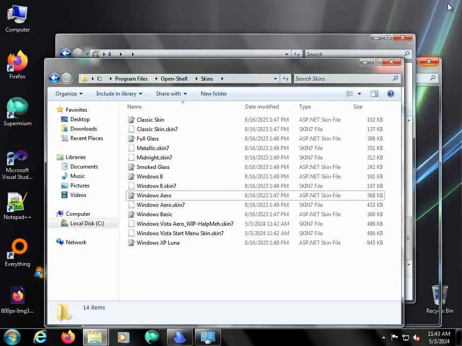Screen dimensions: 462x346
Task: Navigate to C: in breadcrumb
Action: click(x=100, y=78)
